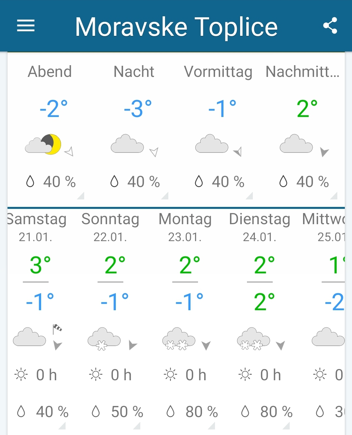Expand Nacht details via corner triangle

pyautogui.click(x=165, y=196)
